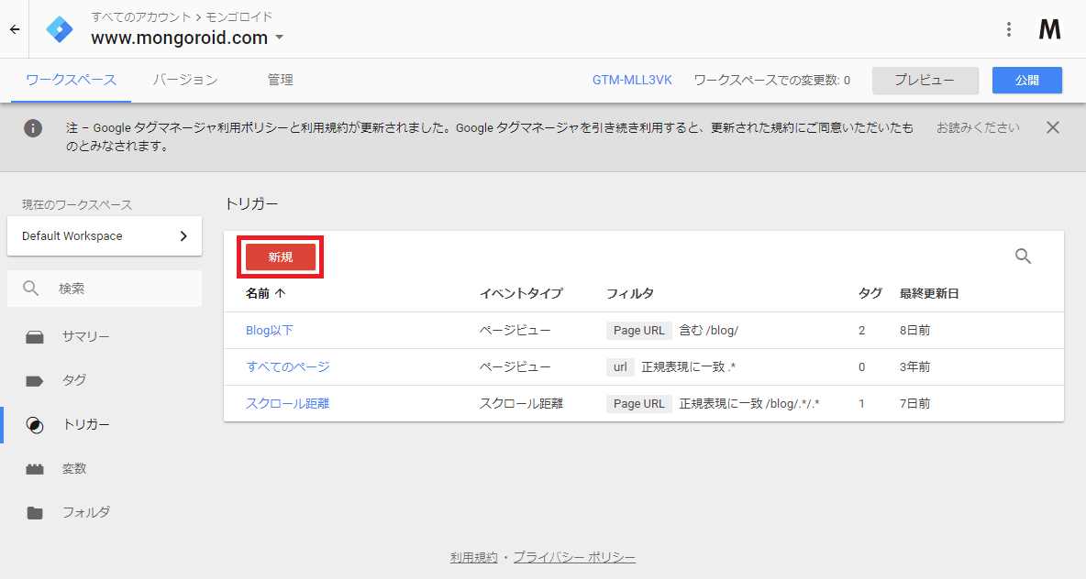The height and width of the screenshot is (579, 1086).
Task: Click the 含む /blog/ filter text
Action: tap(708, 331)
